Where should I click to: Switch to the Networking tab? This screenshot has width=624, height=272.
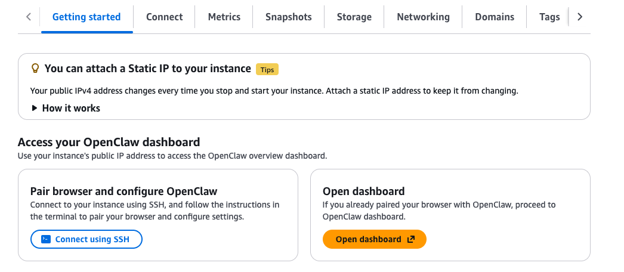click(424, 17)
